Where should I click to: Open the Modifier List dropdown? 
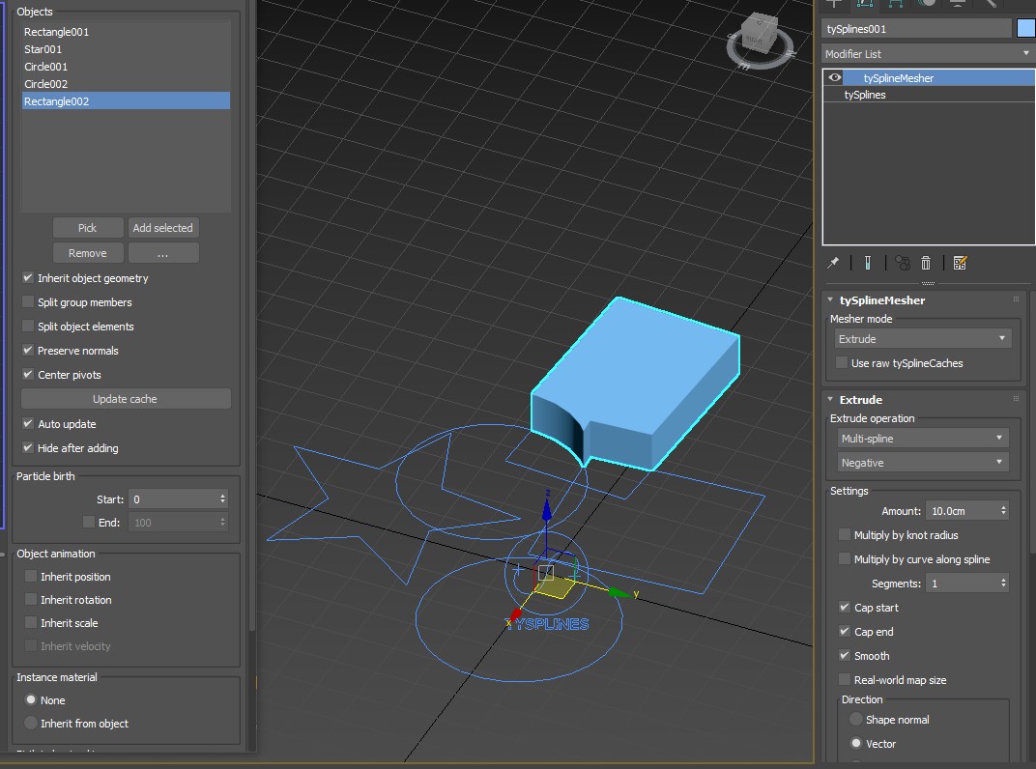pos(928,53)
